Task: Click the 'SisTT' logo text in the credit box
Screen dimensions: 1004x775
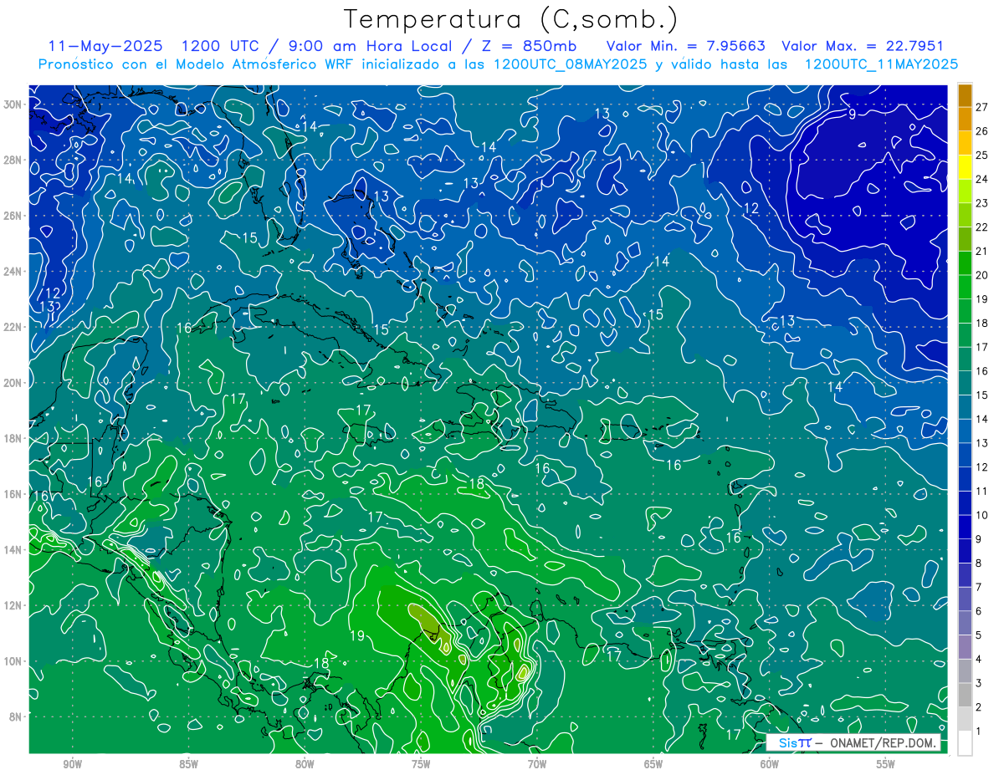Action: [794, 743]
